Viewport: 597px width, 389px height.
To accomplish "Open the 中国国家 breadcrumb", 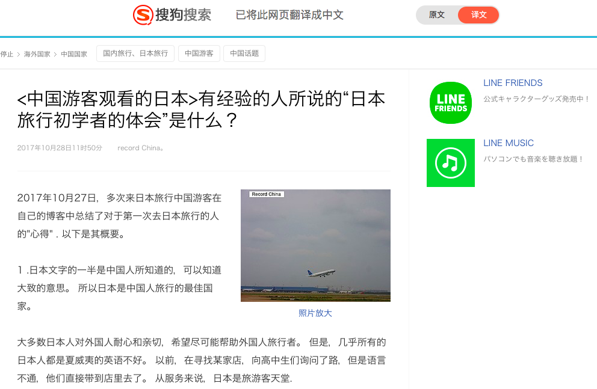I will click(74, 54).
